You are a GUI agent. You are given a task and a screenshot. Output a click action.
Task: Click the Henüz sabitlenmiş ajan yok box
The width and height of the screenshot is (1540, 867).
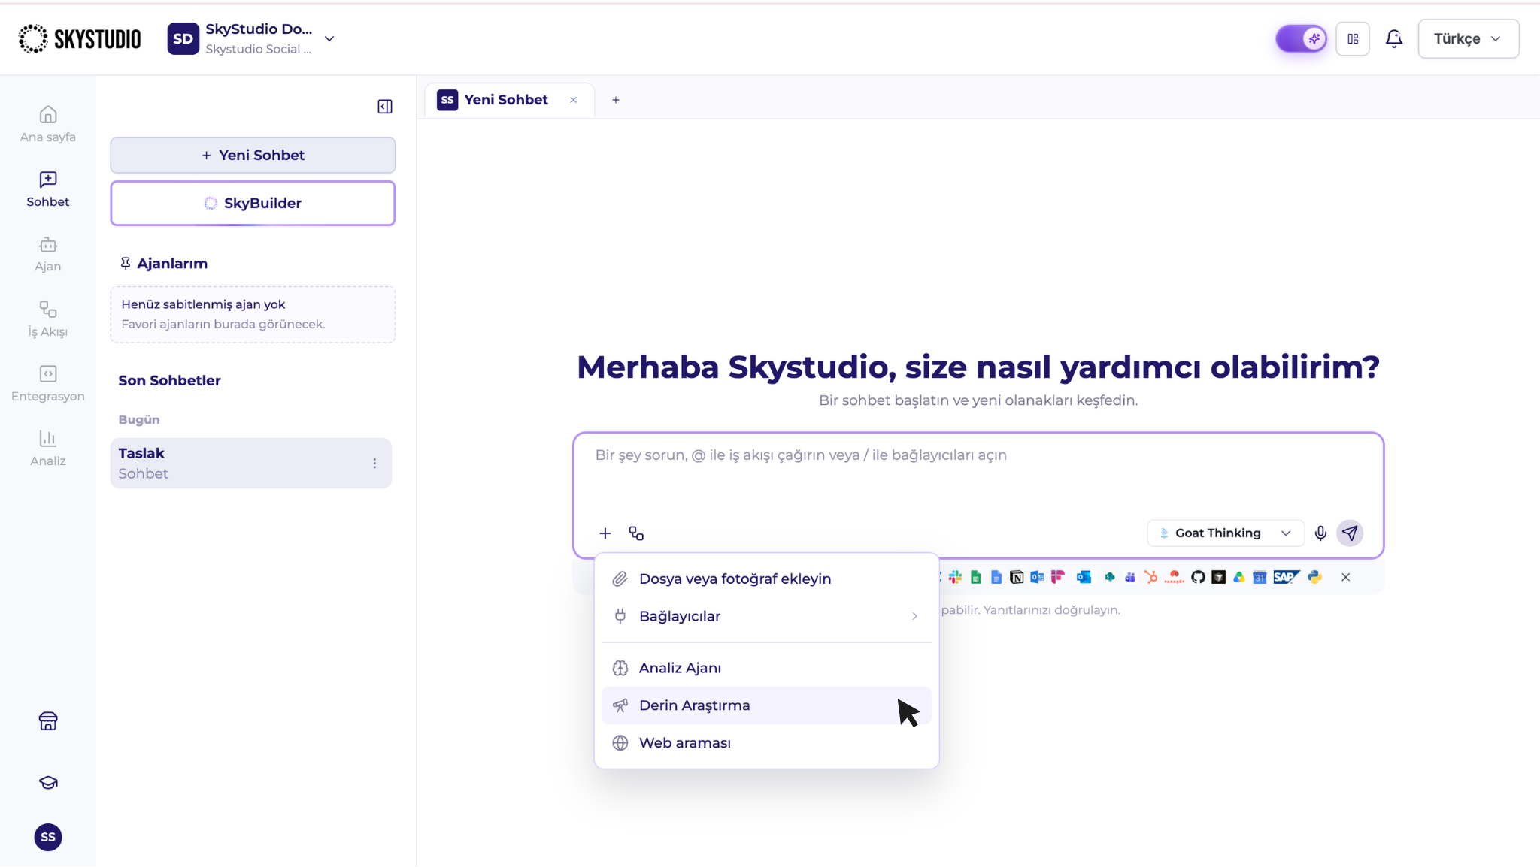(x=253, y=314)
